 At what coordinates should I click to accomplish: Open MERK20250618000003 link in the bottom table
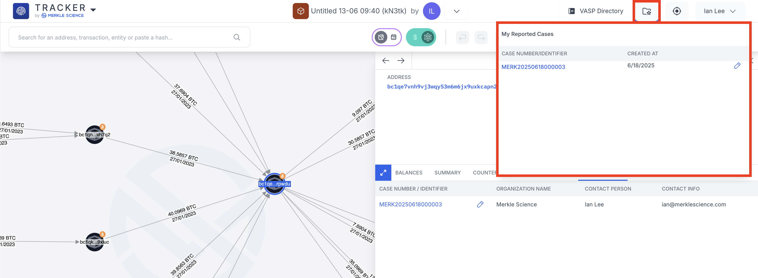click(x=410, y=204)
